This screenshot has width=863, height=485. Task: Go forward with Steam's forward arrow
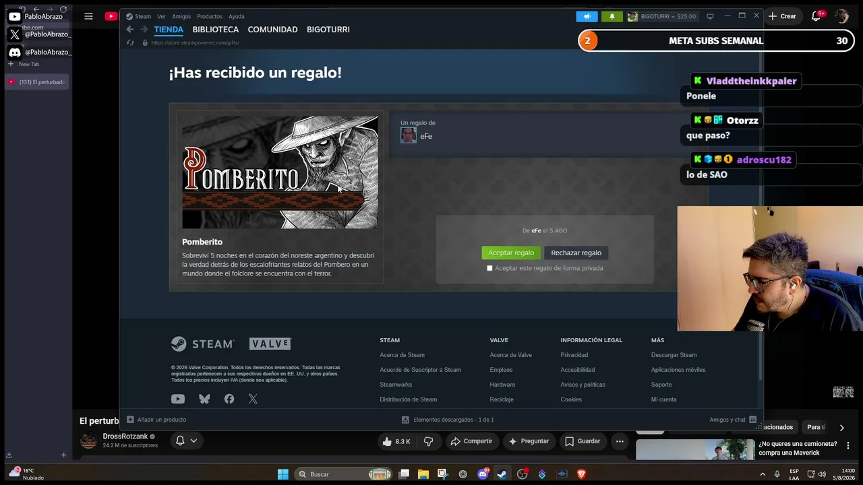click(144, 30)
